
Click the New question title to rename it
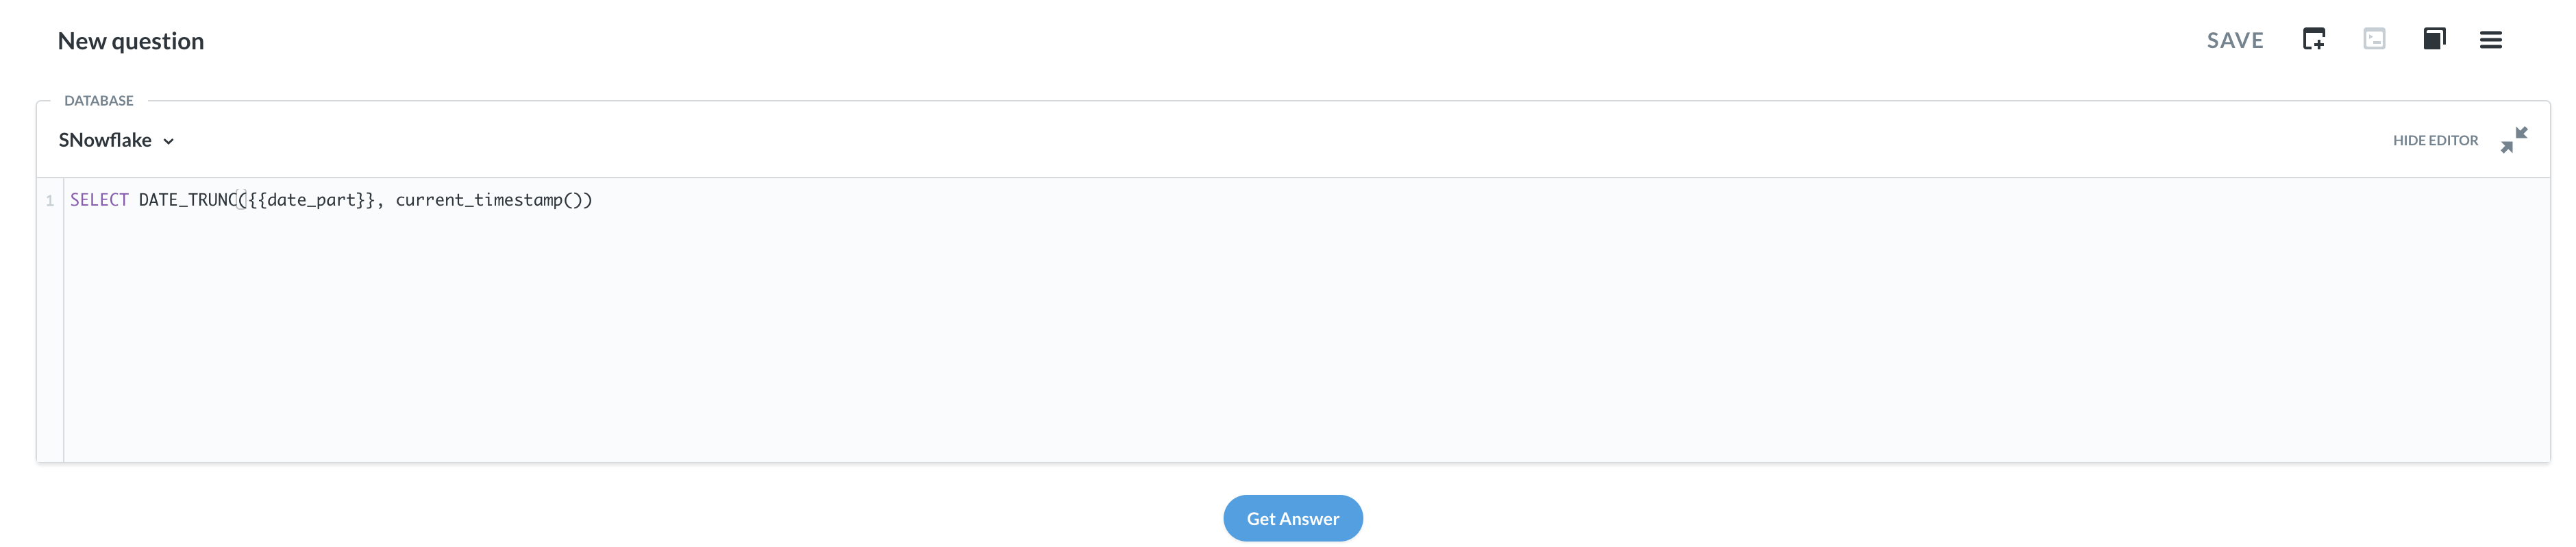131,40
